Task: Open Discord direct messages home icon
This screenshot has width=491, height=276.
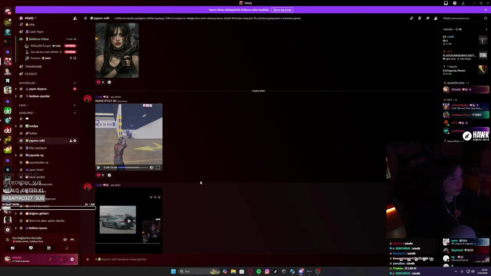Action: point(8,11)
